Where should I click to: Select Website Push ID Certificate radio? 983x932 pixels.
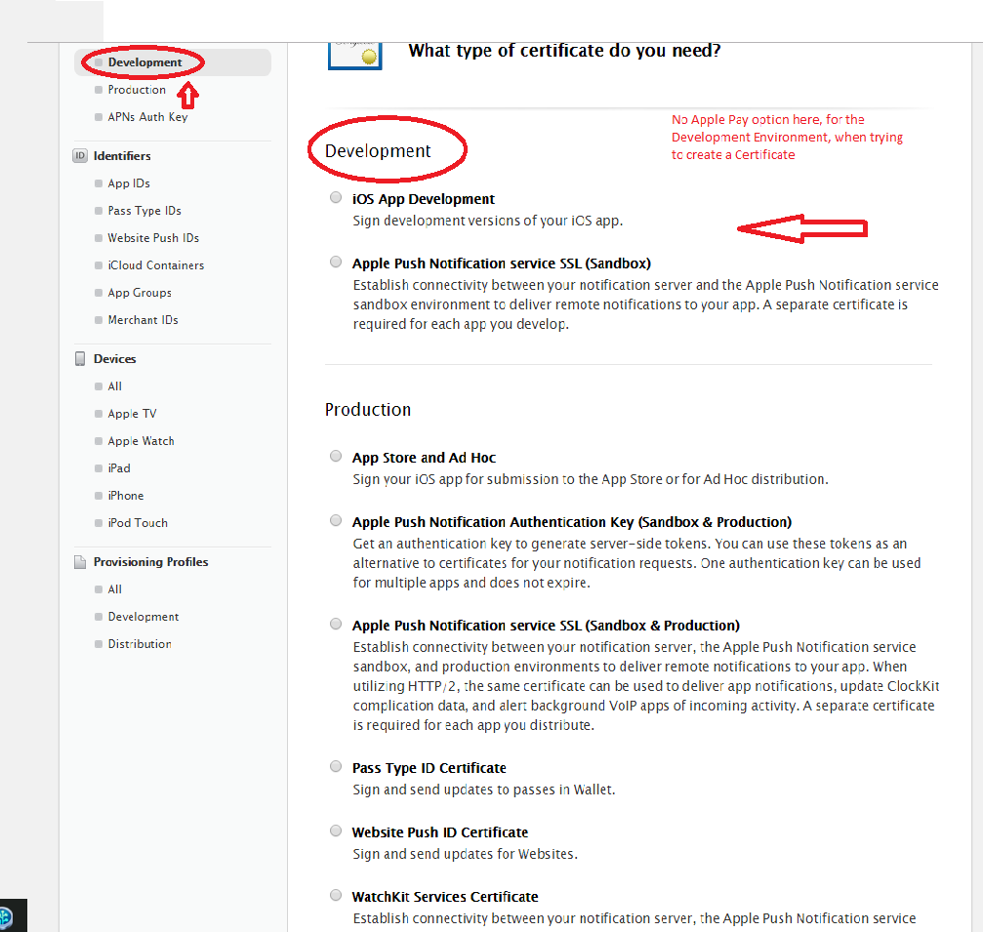[336, 831]
